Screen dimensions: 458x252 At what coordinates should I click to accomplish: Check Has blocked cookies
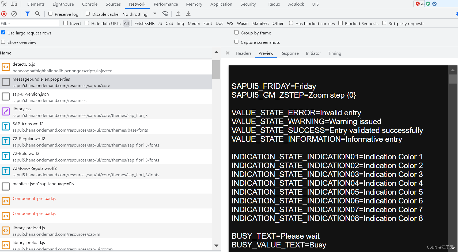(291, 23)
